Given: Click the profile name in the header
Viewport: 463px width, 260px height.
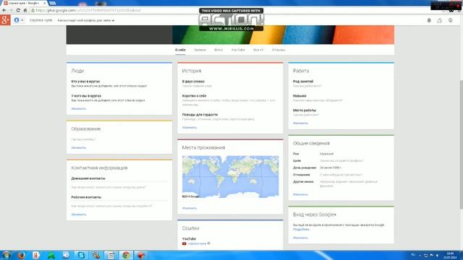Looking at the screenshot, I should tap(41, 20).
